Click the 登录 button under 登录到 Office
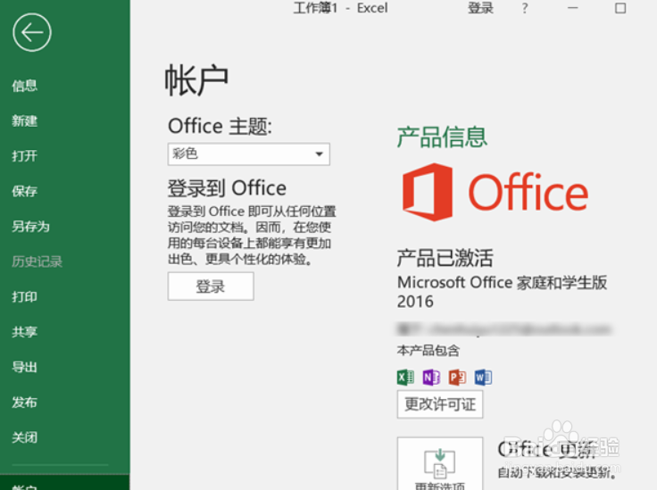The image size is (657, 490). click(211, 287)
